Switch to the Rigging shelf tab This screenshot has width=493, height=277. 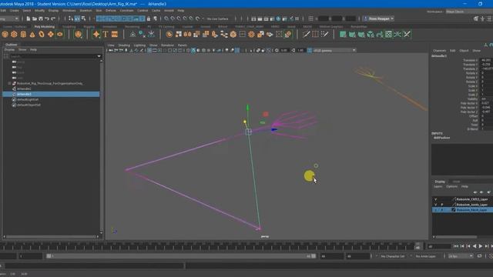pos(89,27)
